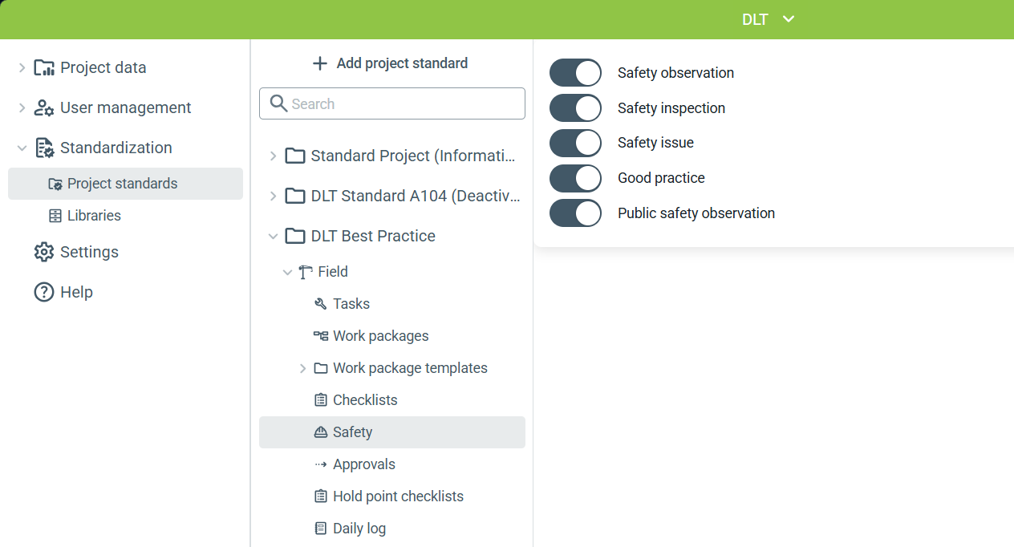
Task: Click the User management people-gear icon
Action: [44, 107]
